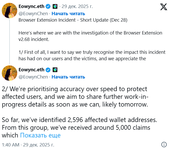Click the "Browser Extension Incident - Short Update" line
172x148 pixels.
click(x=73, y=20)
